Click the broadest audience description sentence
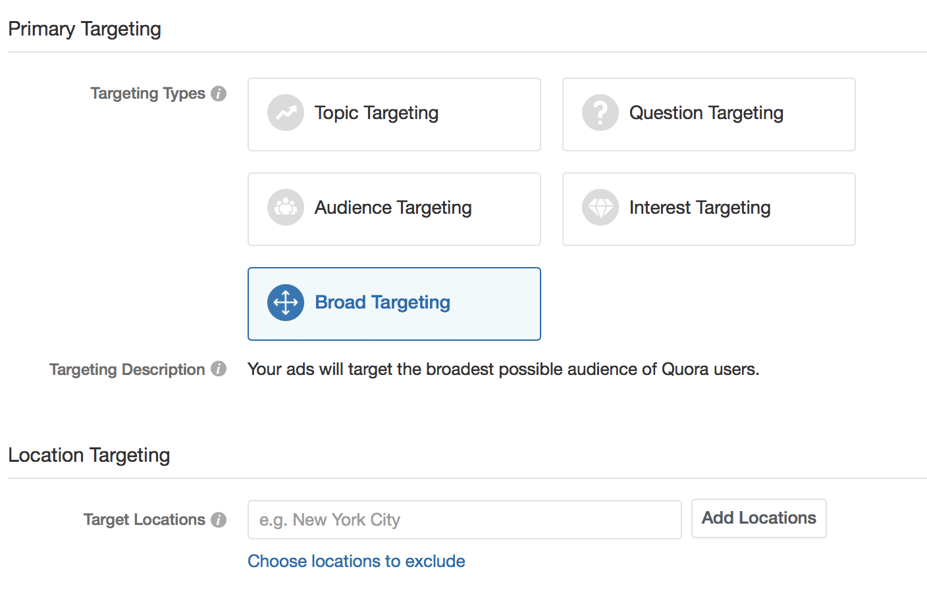The width and height of the screenshot is (927, 596). coord(504,369)
